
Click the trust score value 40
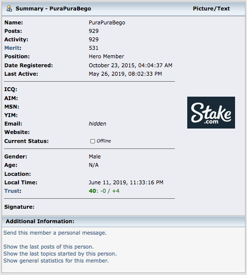pyautogui.click(x=93, y=191)
